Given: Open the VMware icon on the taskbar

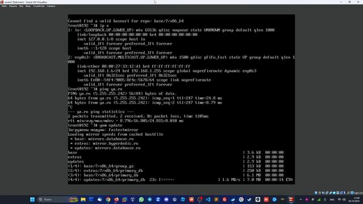Looking at the screenshot, I should pos(125,199).
